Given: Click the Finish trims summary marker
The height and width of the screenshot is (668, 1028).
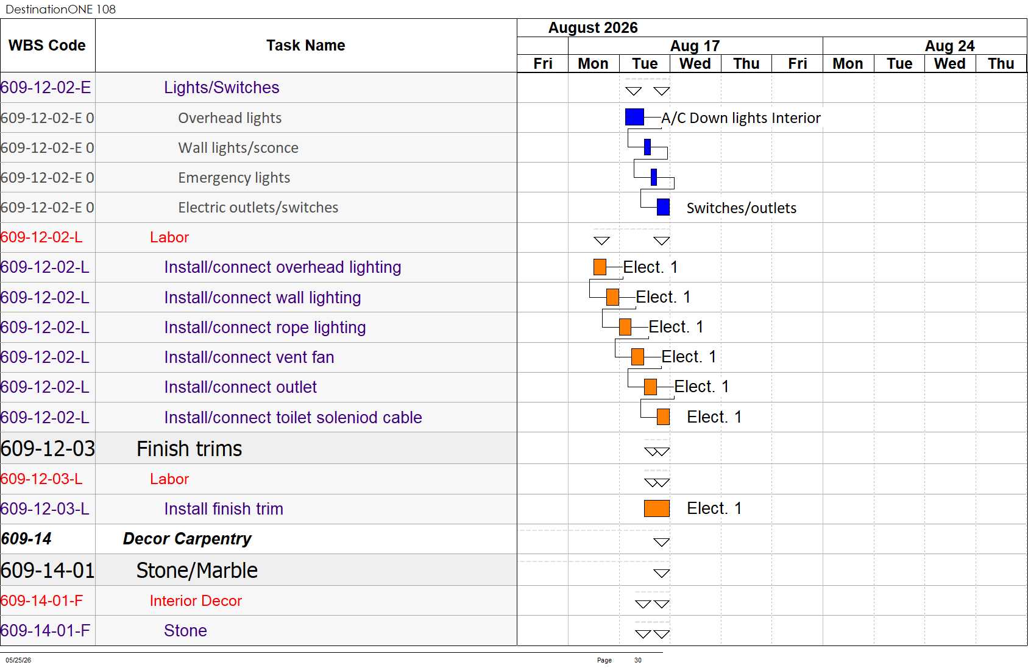Looking at the screenshot, I should (657, 452).
